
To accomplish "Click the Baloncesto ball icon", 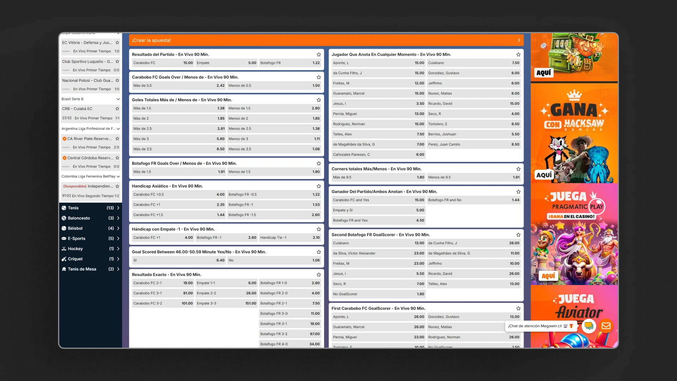I will (64, 218).
